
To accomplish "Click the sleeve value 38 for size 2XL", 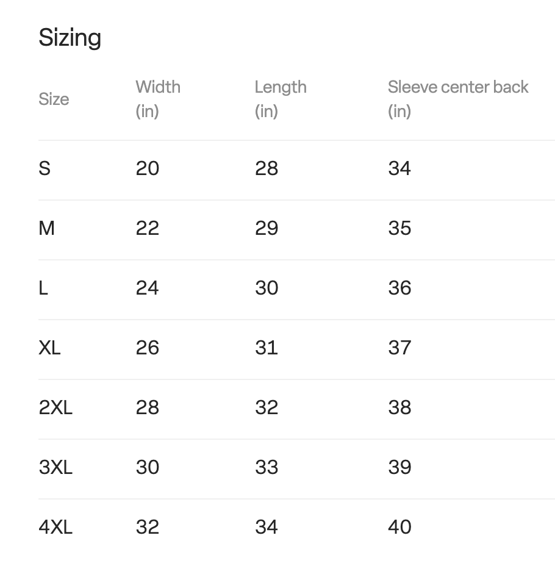I will (399, 407).
